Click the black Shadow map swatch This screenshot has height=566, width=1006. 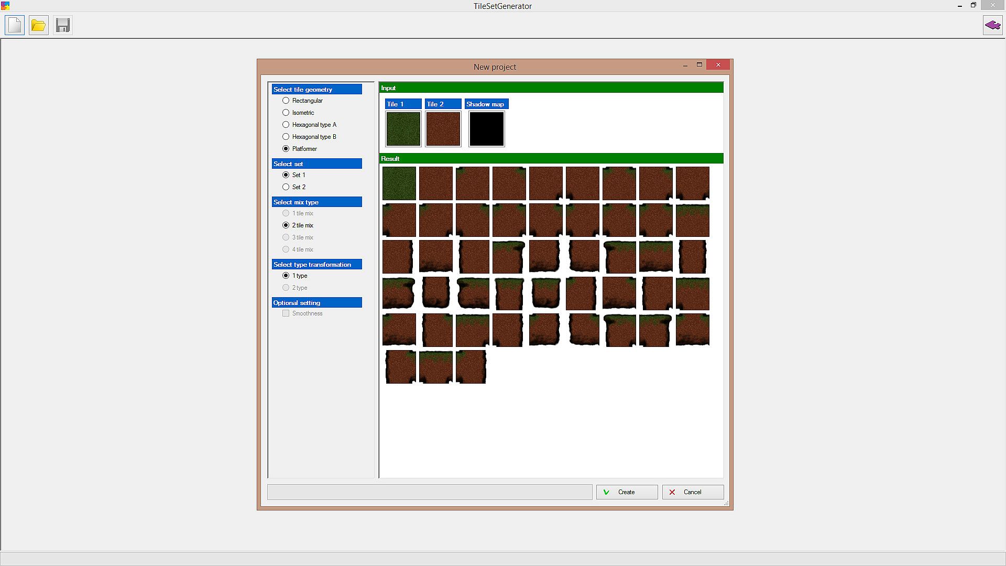[x=486, y=129]
